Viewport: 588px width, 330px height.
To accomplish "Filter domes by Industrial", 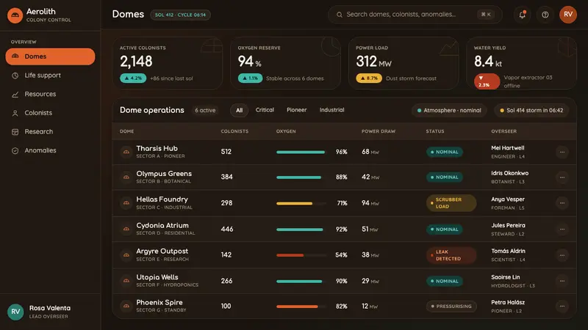I will pos(332,110).
